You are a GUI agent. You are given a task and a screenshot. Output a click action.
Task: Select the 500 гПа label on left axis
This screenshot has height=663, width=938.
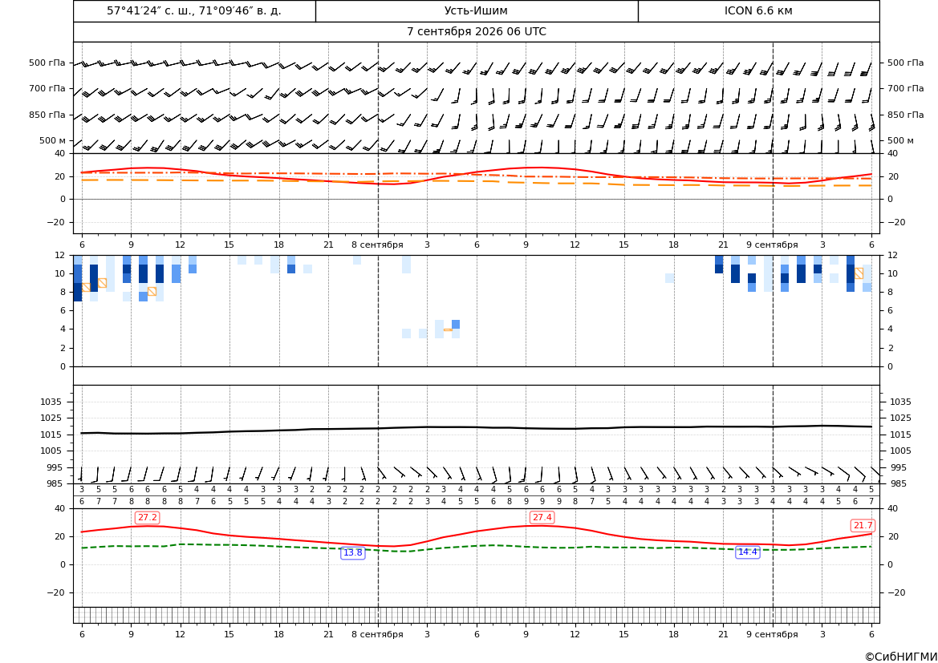47,63
